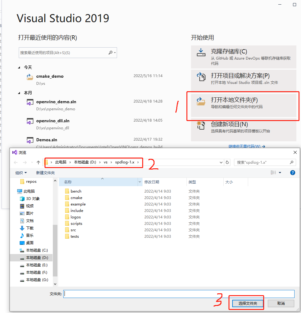The width and height of the screenshot is (301, 313).
Task: Select local disk (C:) in sidebar
Action: pyautogui.click(x=34, y=250)
